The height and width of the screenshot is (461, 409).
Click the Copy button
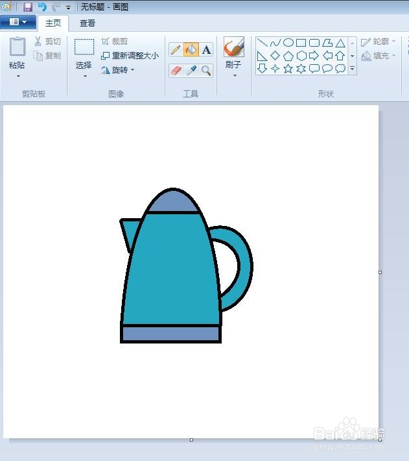[47, 56]
